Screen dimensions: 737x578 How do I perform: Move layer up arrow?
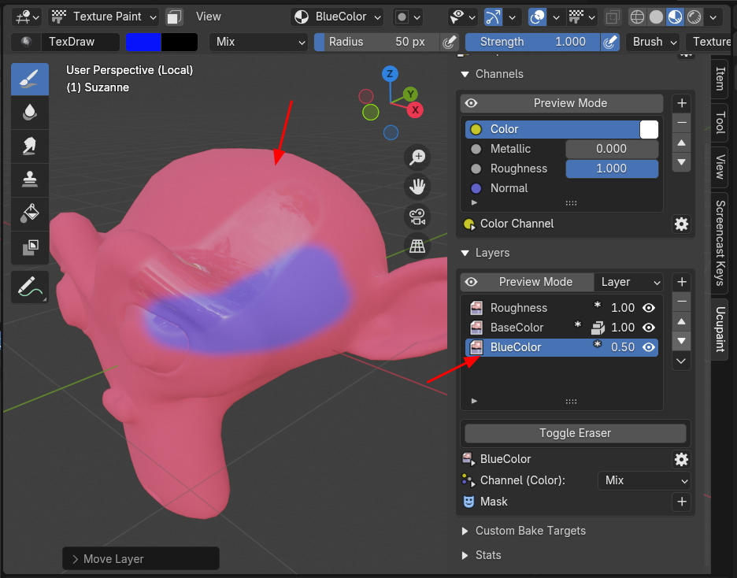click(682, 322)
